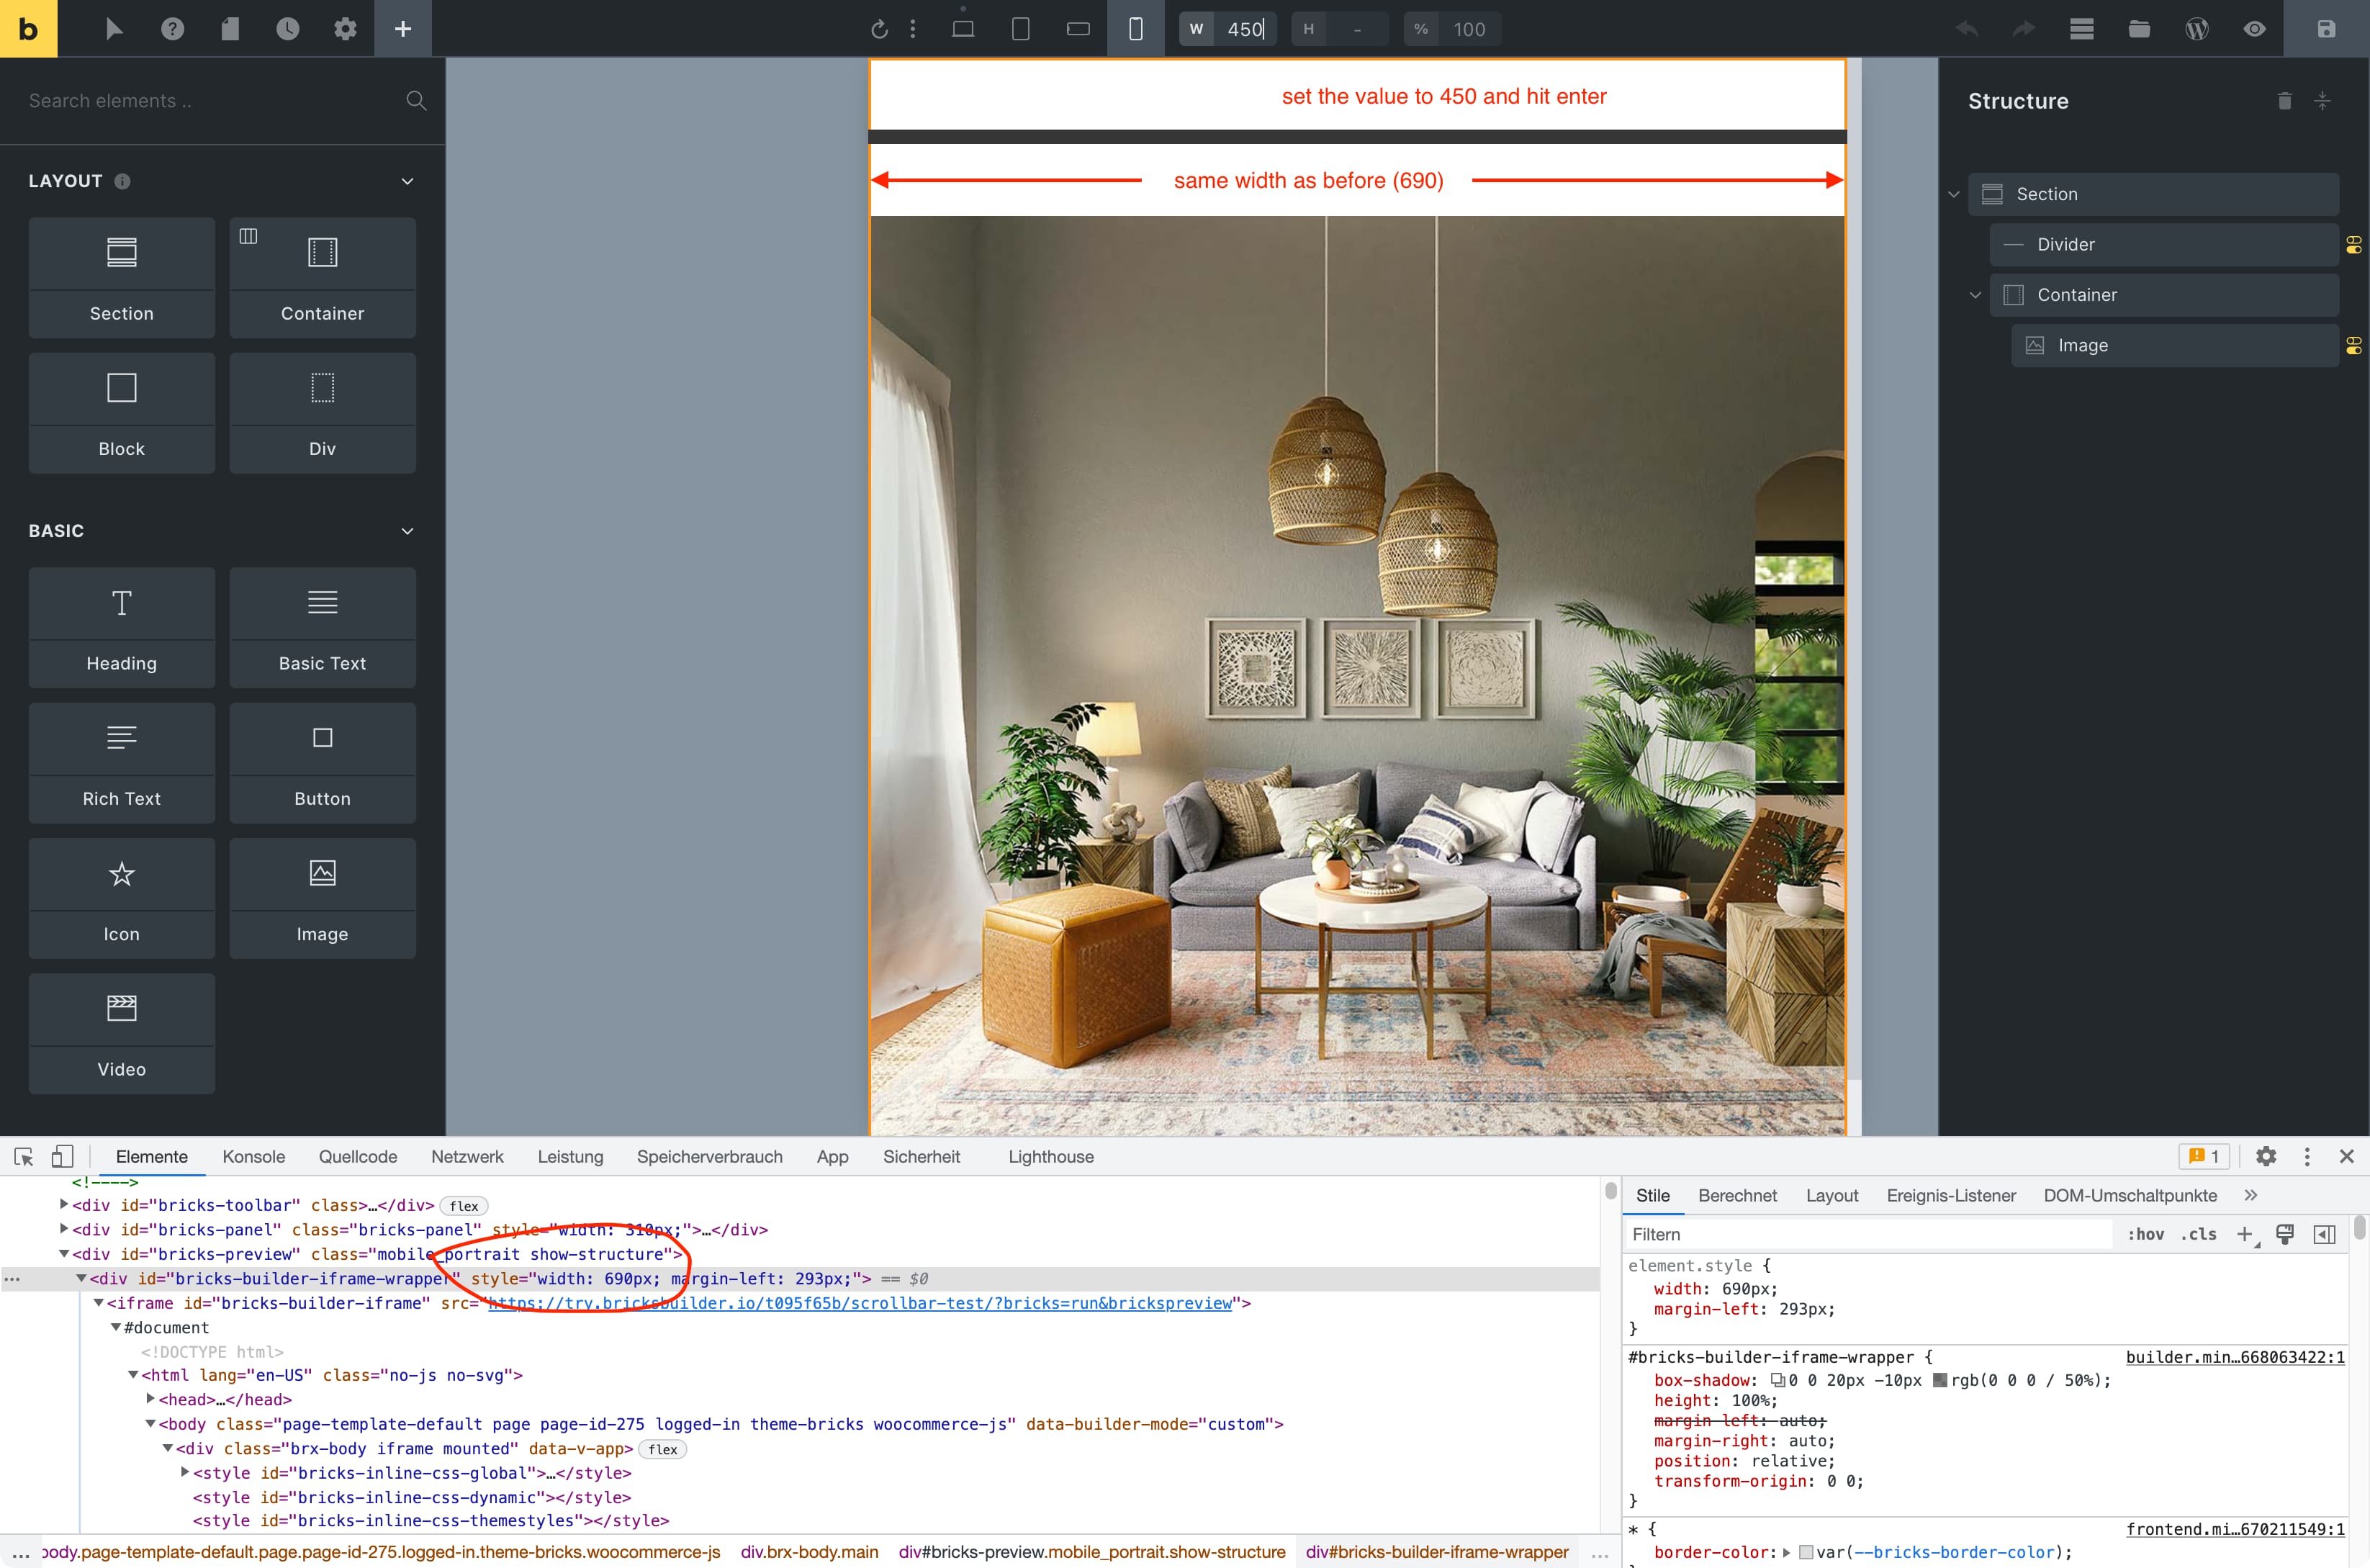2370x1568 pixels.
Task: Add a Heading element
Action: [122, 627]
